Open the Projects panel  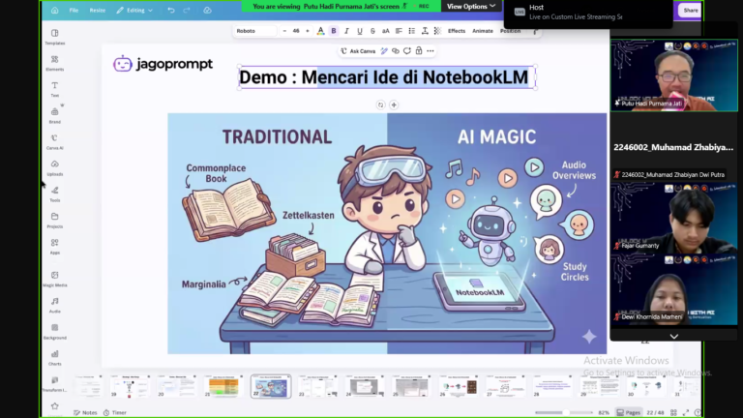coord(55,221)
